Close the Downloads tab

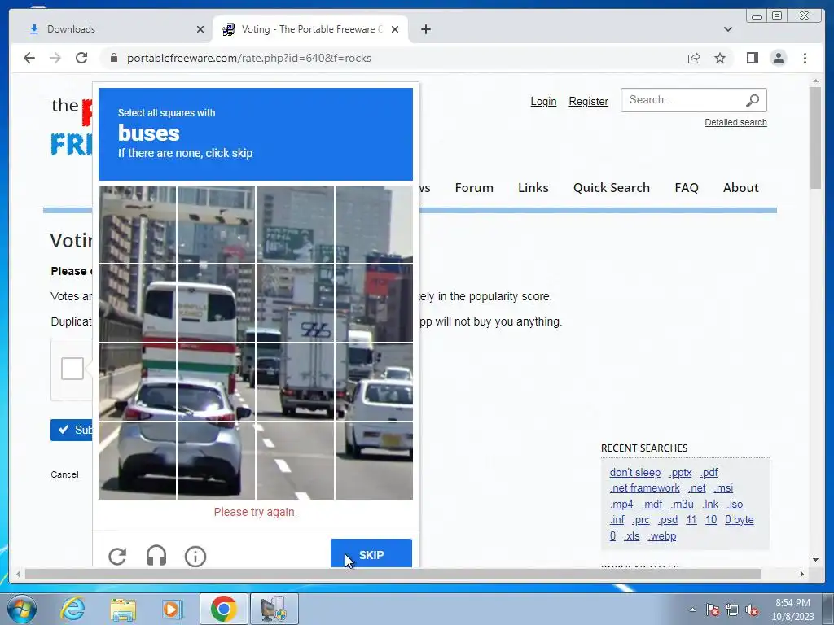tap(200, 29)
